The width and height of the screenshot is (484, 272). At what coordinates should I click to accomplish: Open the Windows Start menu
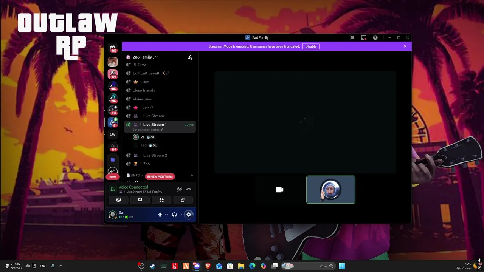tap(342, 266)
